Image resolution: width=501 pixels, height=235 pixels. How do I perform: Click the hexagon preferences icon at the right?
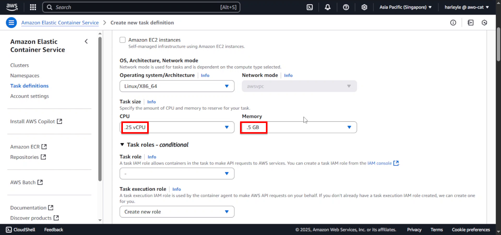(x=484, y=23)
